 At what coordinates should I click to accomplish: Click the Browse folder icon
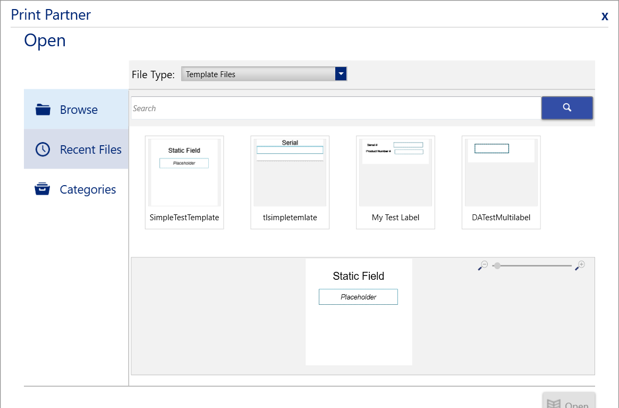coord(44,109)
